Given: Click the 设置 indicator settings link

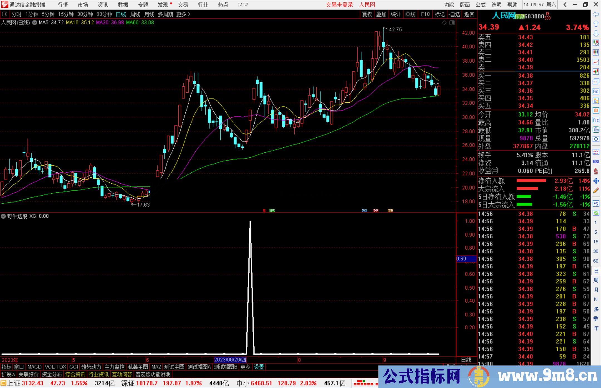Looking at the screenshot, I should coord(259,367).
